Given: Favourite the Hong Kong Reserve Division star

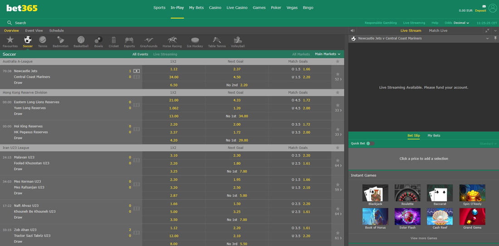Looking at the screenshot, I should click(x=338, y=93).
